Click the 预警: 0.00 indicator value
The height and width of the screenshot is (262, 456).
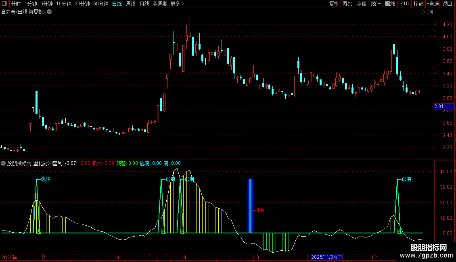(127, 163)
